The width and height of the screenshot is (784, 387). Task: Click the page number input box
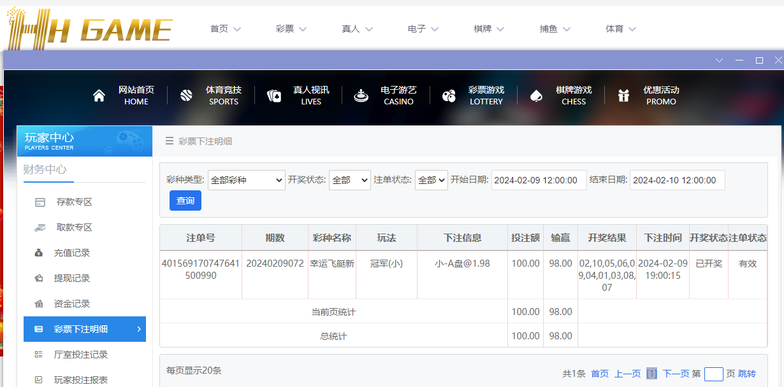(x=713, y=374)
